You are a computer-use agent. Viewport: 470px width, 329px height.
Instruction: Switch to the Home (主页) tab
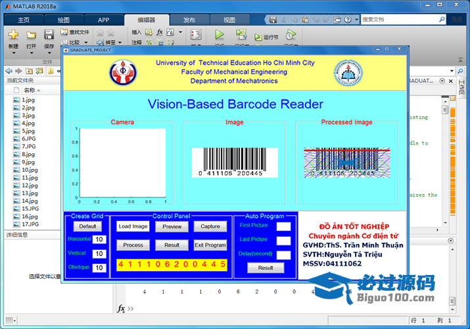click(24, 20)
